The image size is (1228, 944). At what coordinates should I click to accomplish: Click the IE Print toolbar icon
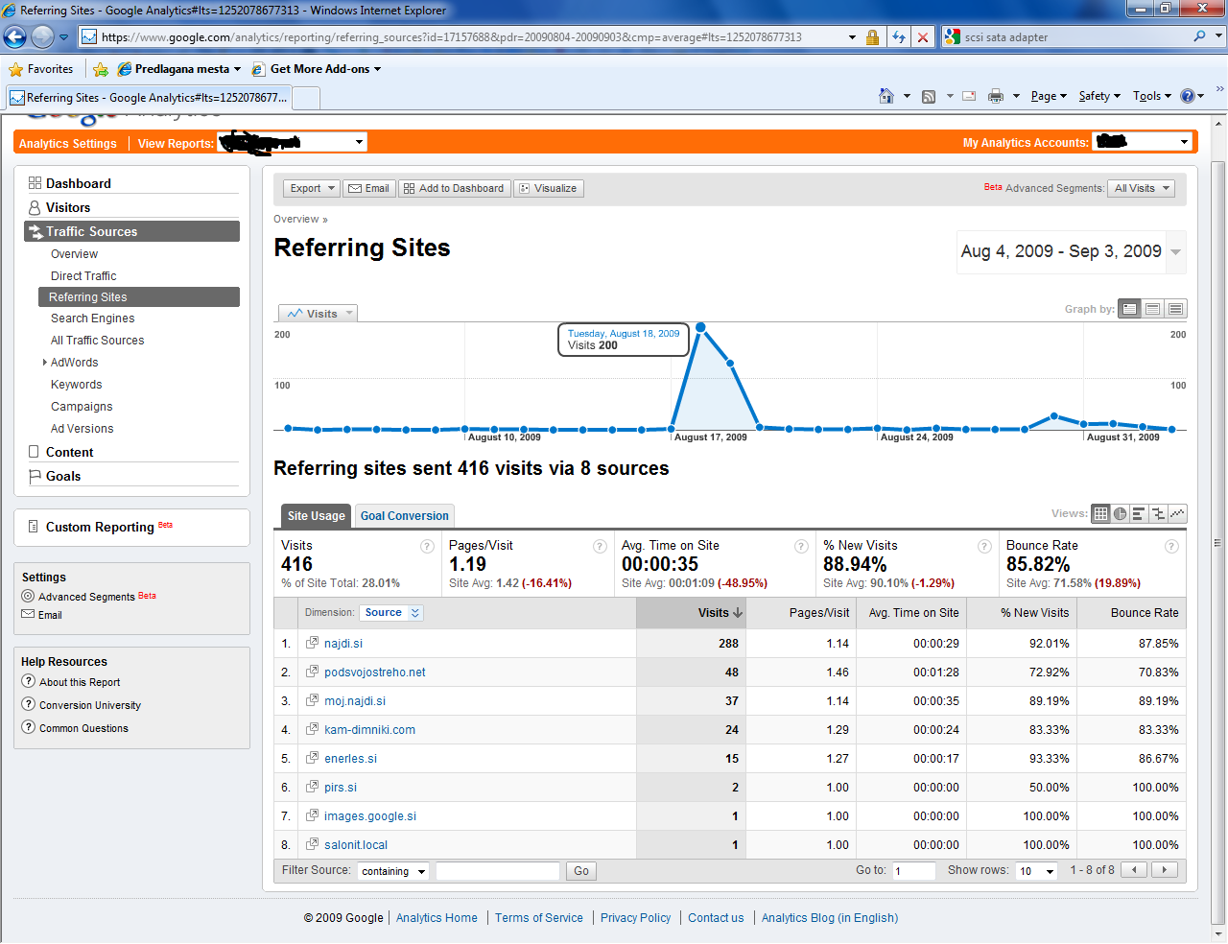(996, 96)
